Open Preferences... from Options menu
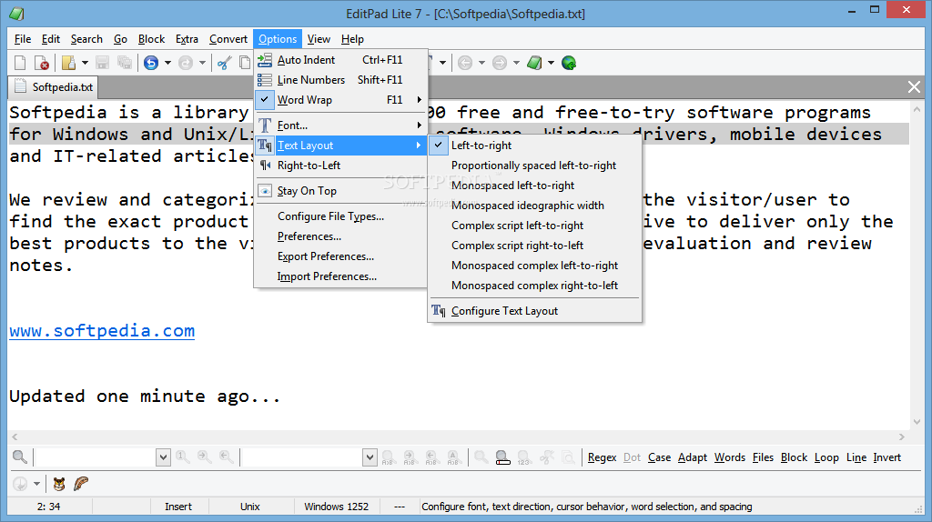The image size is (932, 522). click(340, 236)
